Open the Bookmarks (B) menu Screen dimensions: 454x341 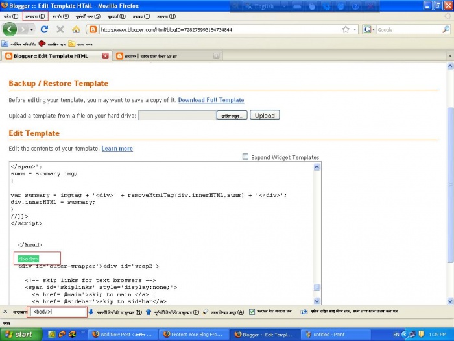pos(116,16)
